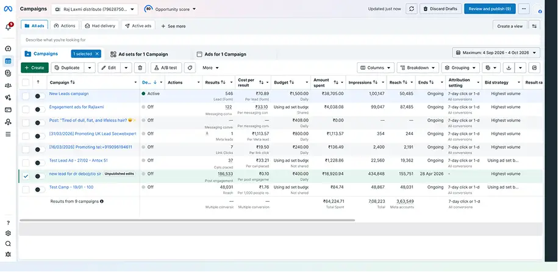
Task: Open Account overview sidebar icon
Action: [8, 48]
